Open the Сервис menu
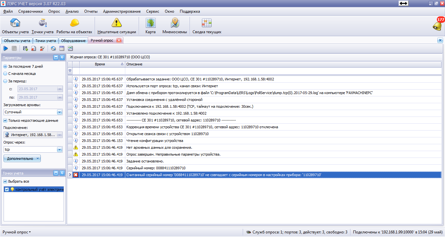Screen dimensions: 445x237 click(153, 11)
